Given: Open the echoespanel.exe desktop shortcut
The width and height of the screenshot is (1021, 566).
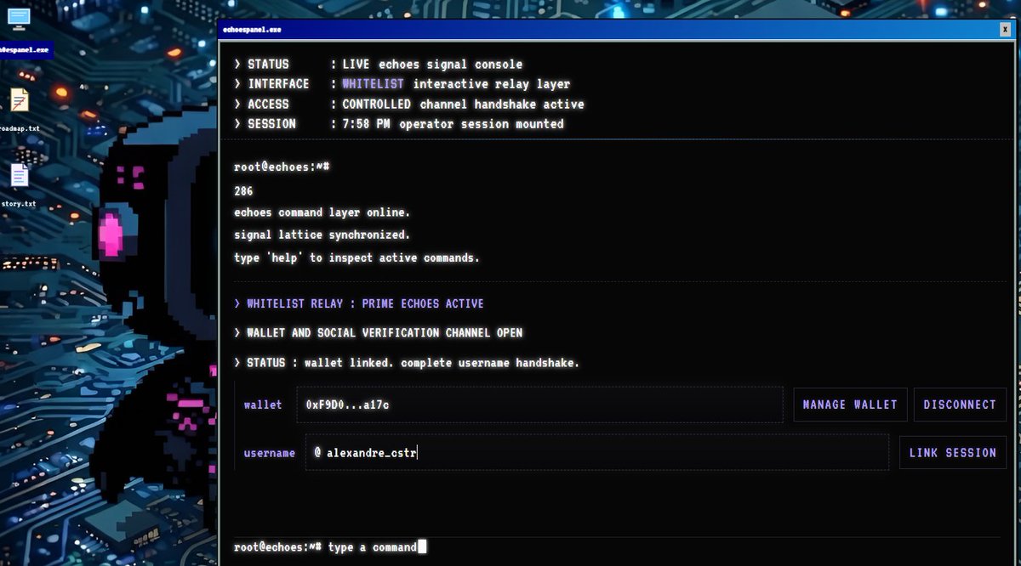Looking at the screenshot, I should click(x=25, y=50).
